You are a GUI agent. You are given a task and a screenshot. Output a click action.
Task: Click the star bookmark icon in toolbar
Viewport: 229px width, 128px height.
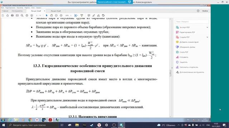tap(8, 15)
